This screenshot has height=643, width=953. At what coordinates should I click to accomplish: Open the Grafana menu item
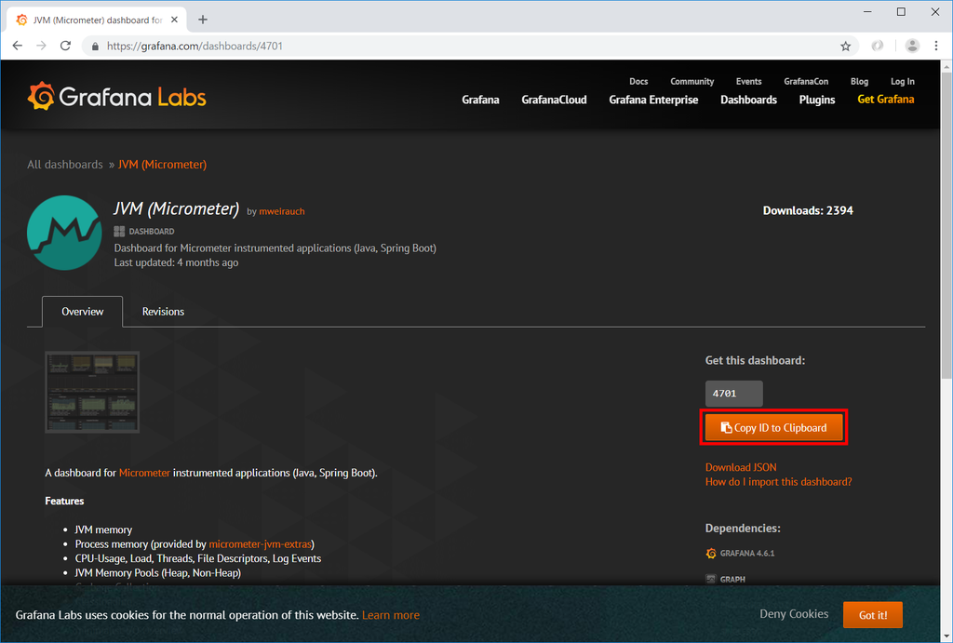[x=480, y=100]
